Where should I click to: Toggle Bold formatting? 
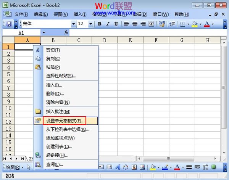coord(100,24)
